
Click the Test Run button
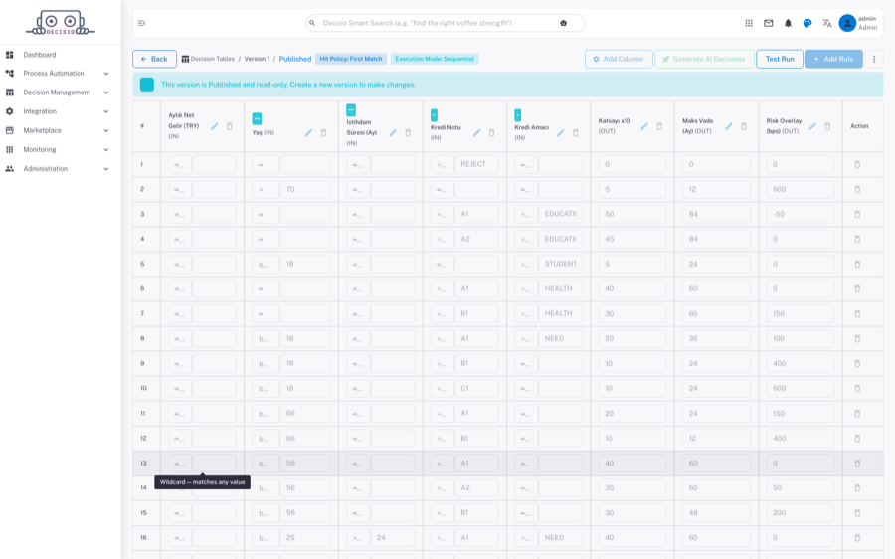(x=779, y=59)
